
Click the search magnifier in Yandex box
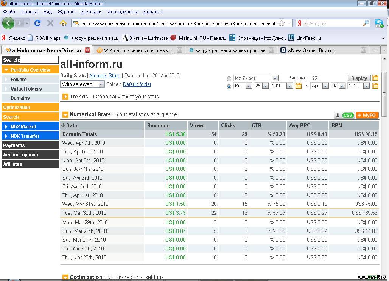click(x=366, y=23)
